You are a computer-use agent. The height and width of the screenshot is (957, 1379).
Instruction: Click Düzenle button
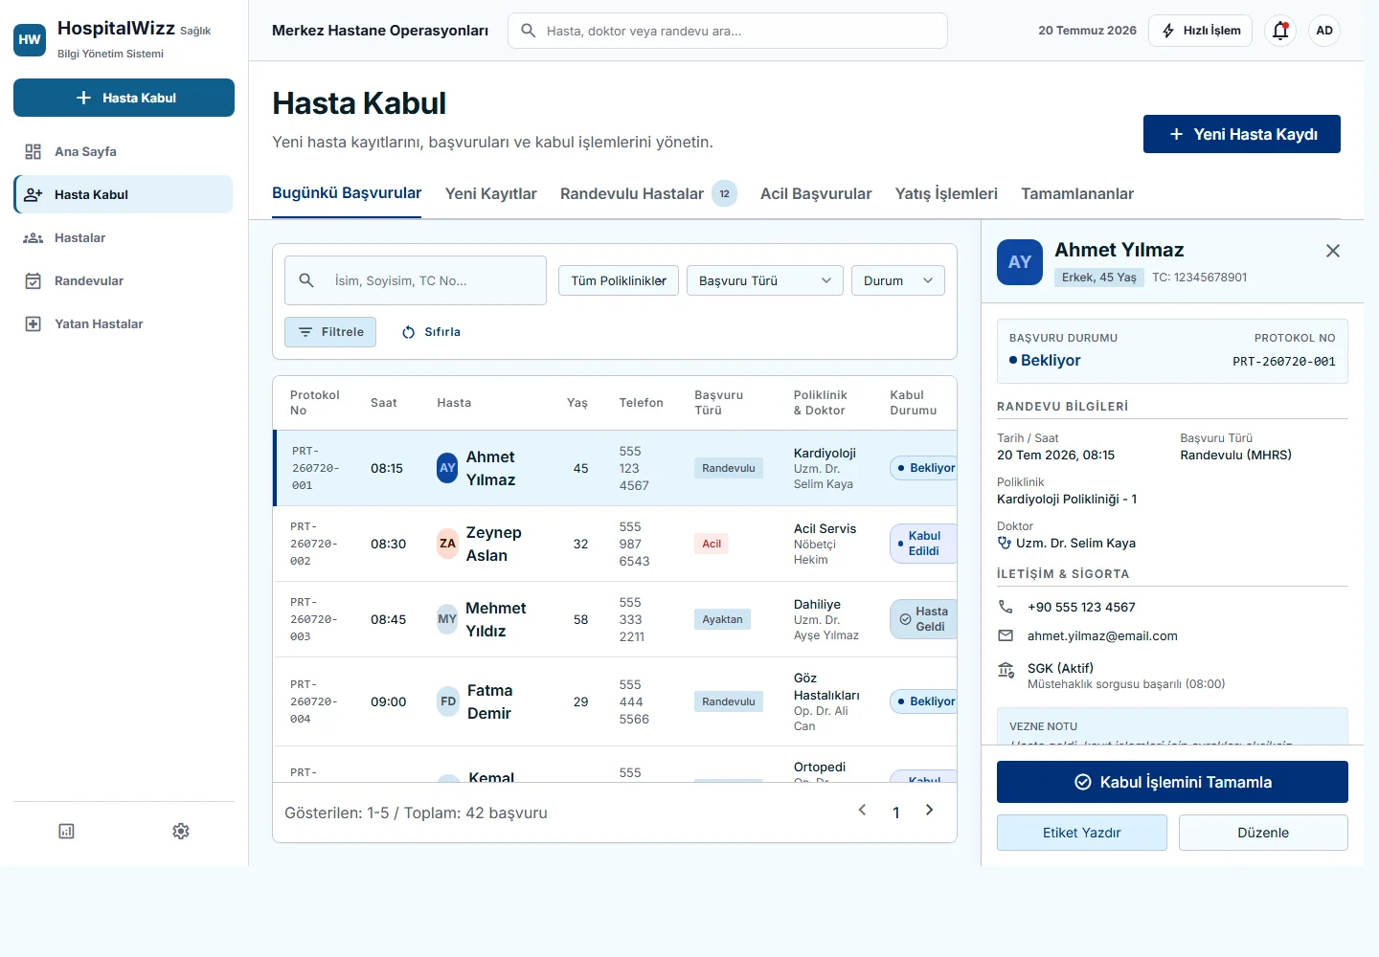[x=1263, y=833]
